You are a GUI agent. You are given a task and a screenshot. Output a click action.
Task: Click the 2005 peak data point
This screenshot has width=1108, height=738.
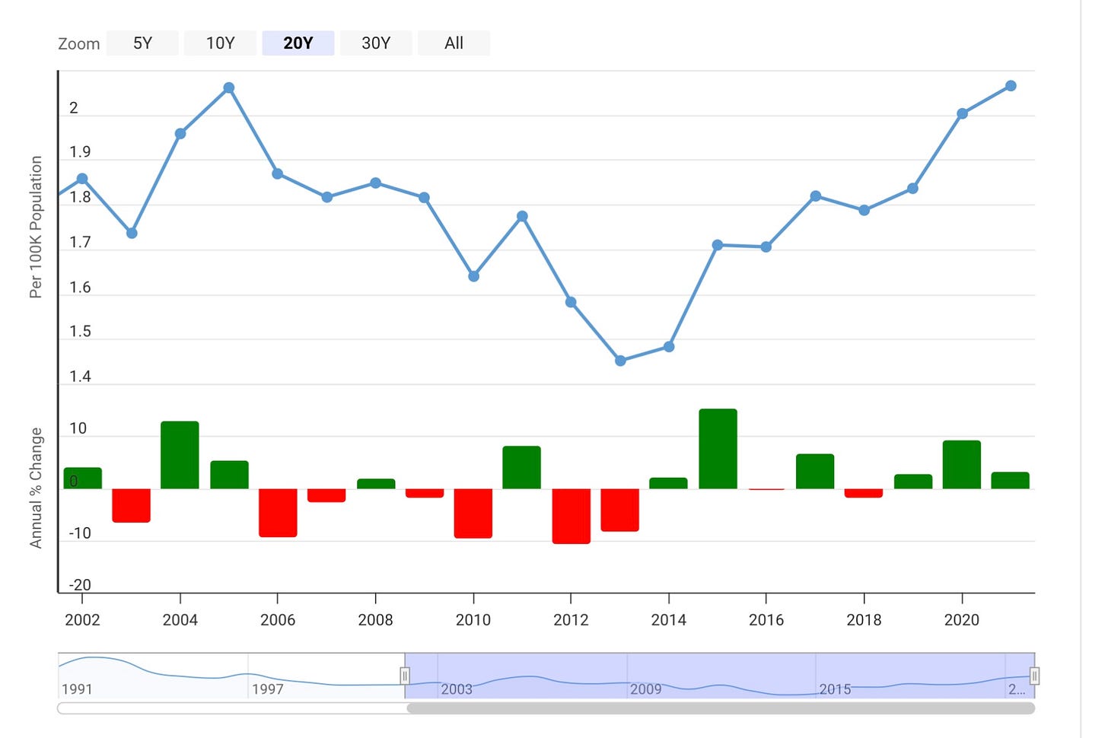[x=229, y=88]
